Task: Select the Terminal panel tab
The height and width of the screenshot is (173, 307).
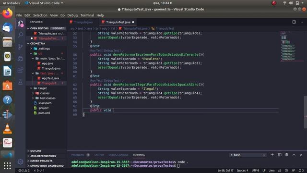Action: pyautogui.click(x=139, y=155)
